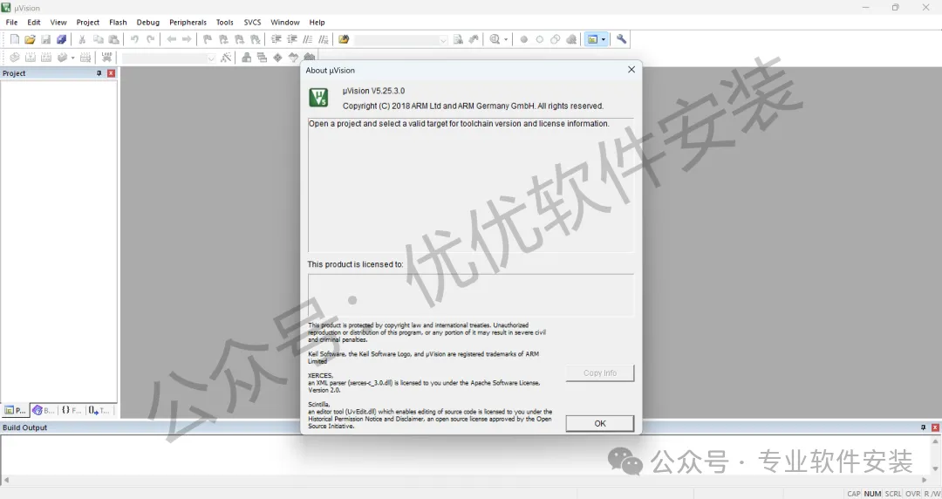This screenshot has height=499, width=942.
Task: Insert breakpoint solid circle icon
Action: coord(524,39)
